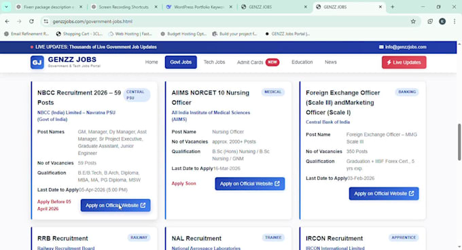Click IRCON Recruitment card title
Viewport: 462px width, 250px height.
(x=334, y=238)
